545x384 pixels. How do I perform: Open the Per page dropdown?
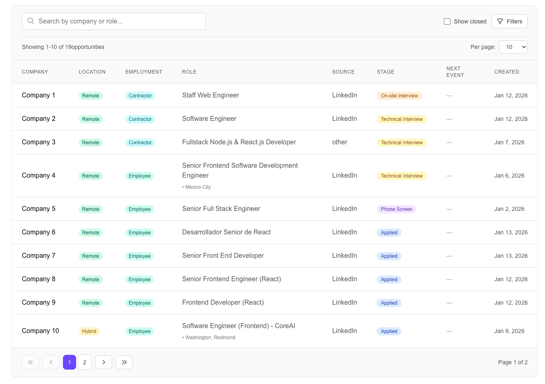pyautogui.click(x=513, y=47)
